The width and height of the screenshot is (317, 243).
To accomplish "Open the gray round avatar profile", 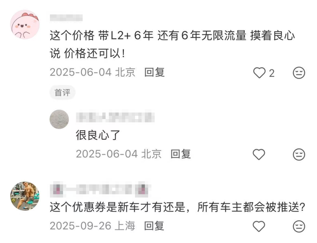I will point(59,119).
